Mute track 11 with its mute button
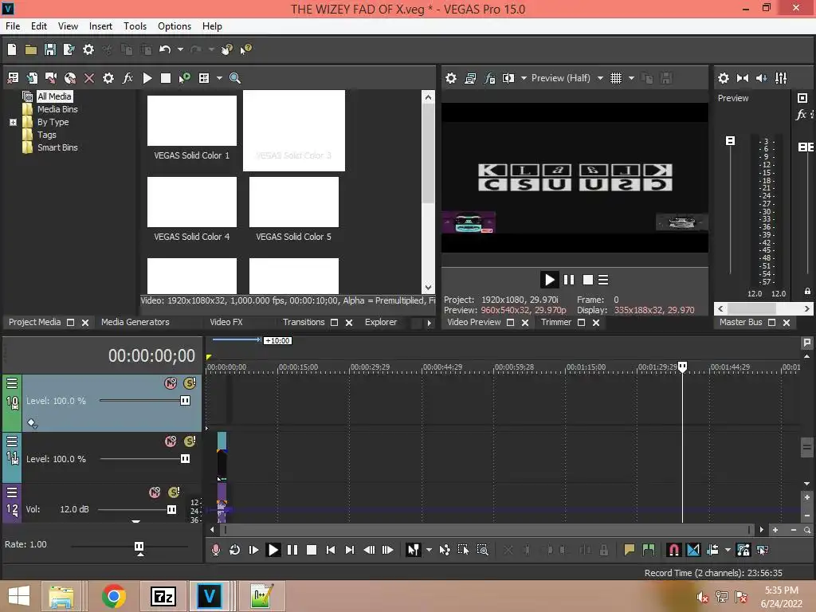816x612 pixels. click(x=171, y=441)
